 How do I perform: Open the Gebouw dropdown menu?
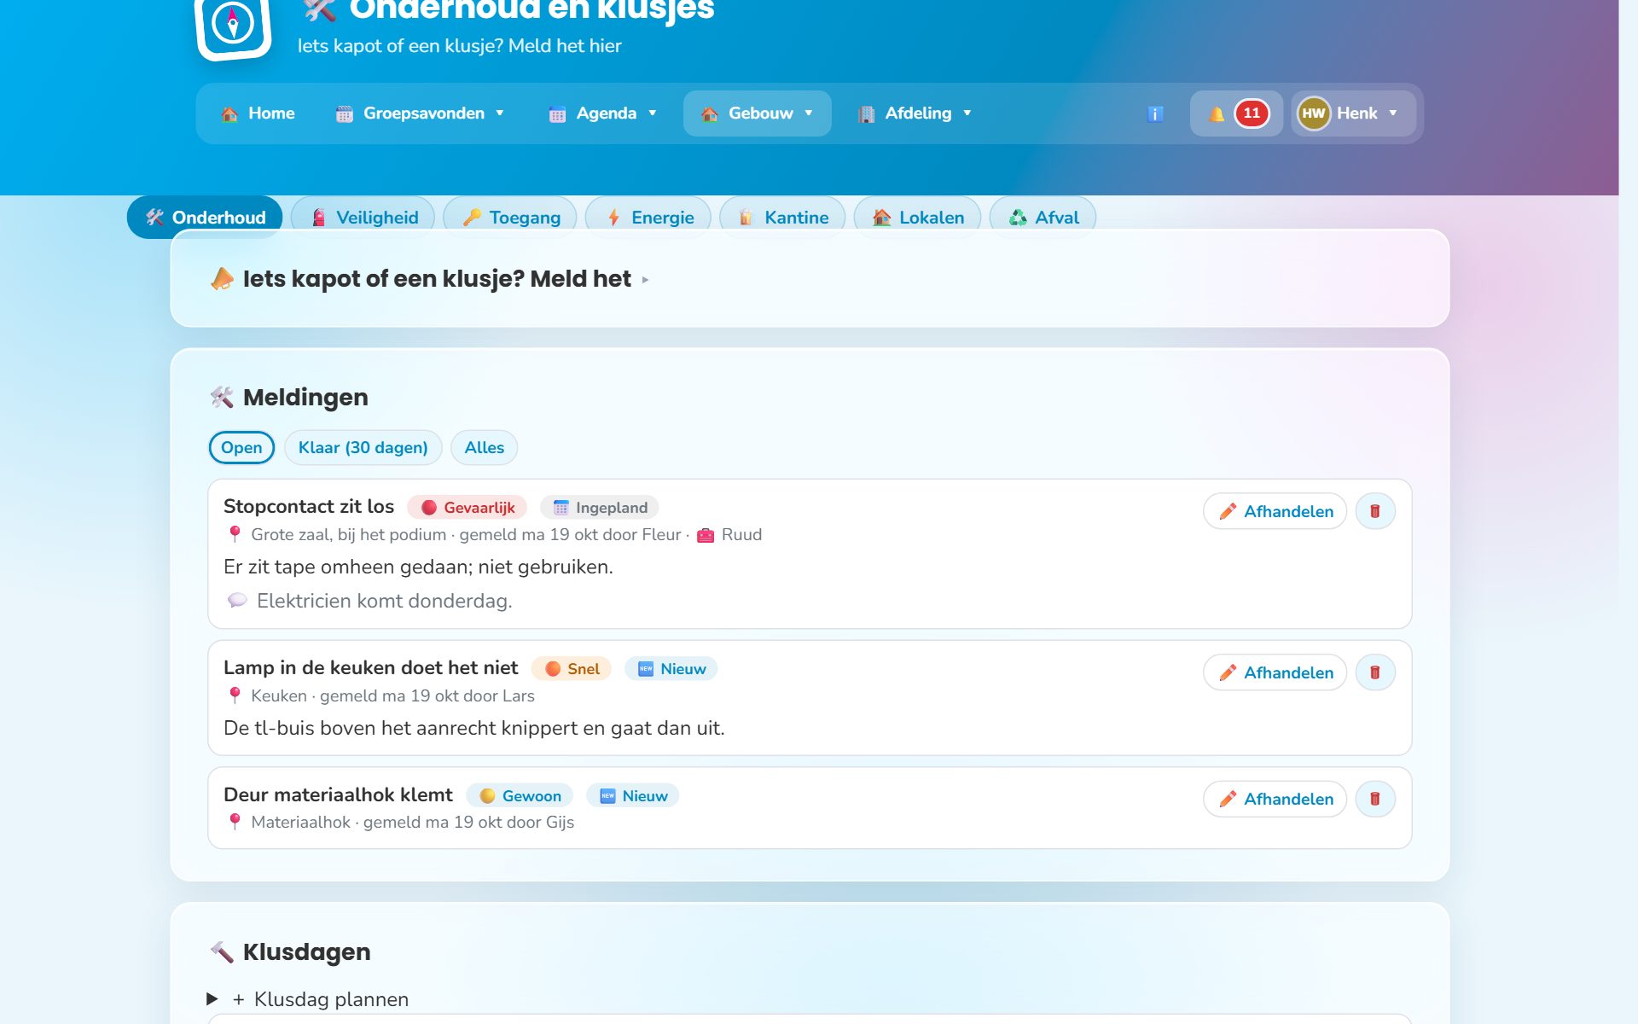758,113
